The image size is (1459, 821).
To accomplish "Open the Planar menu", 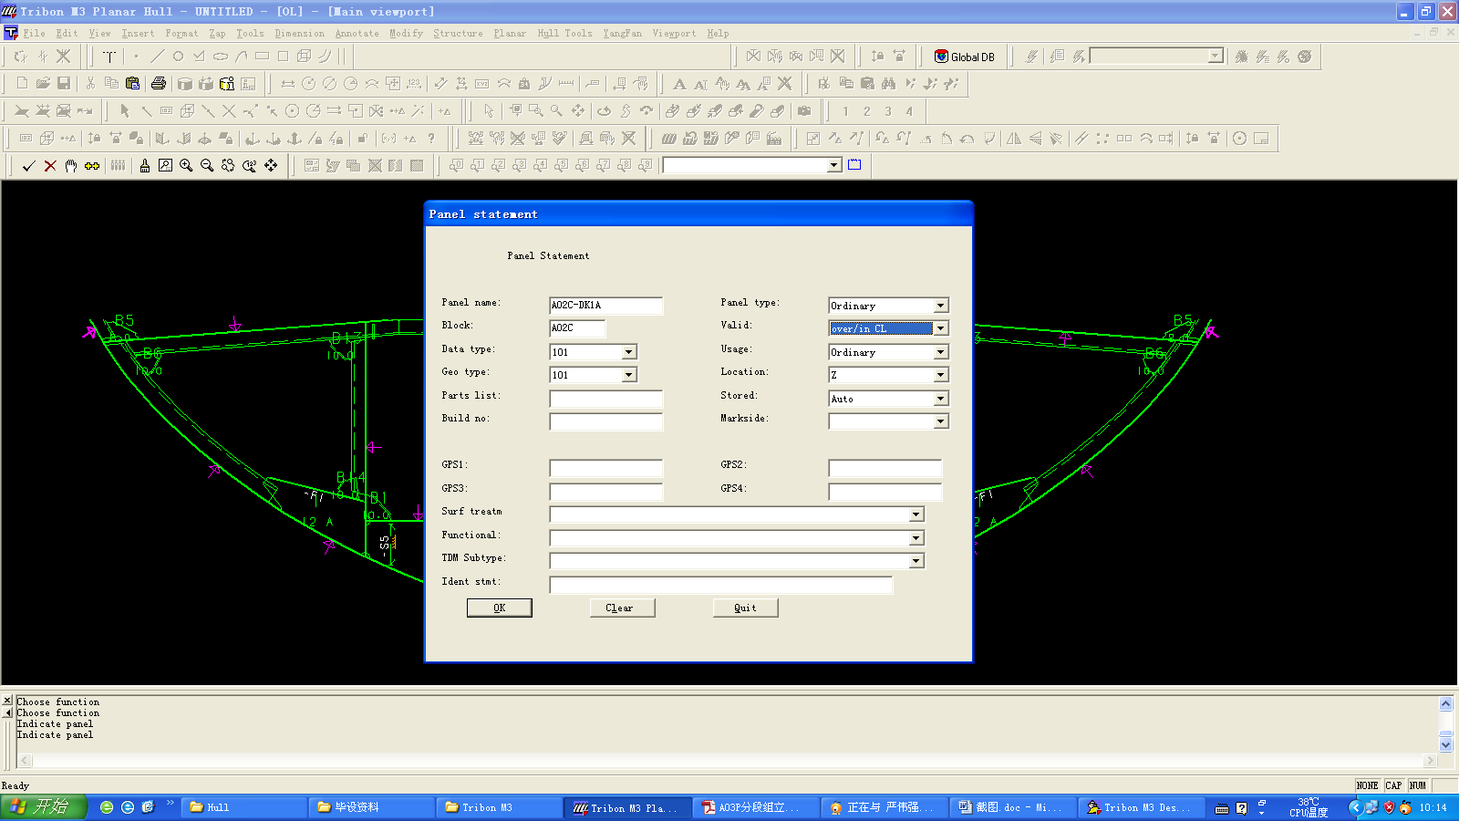I will click(510, 34).
